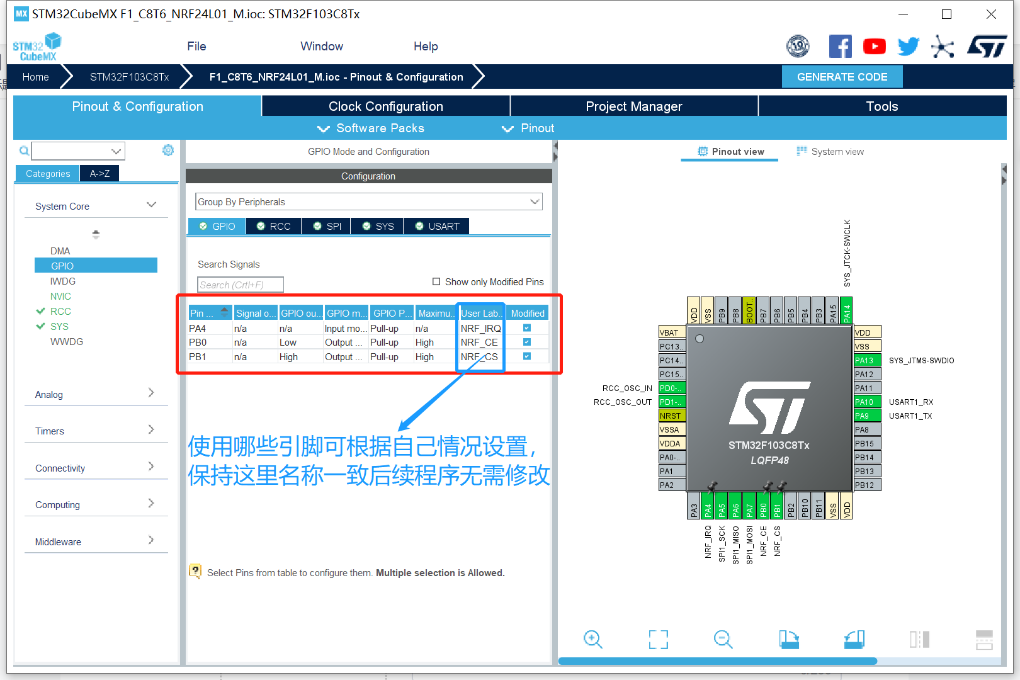Zoom out of the pinout view
1020x680 pixels.
click(723, 640)
